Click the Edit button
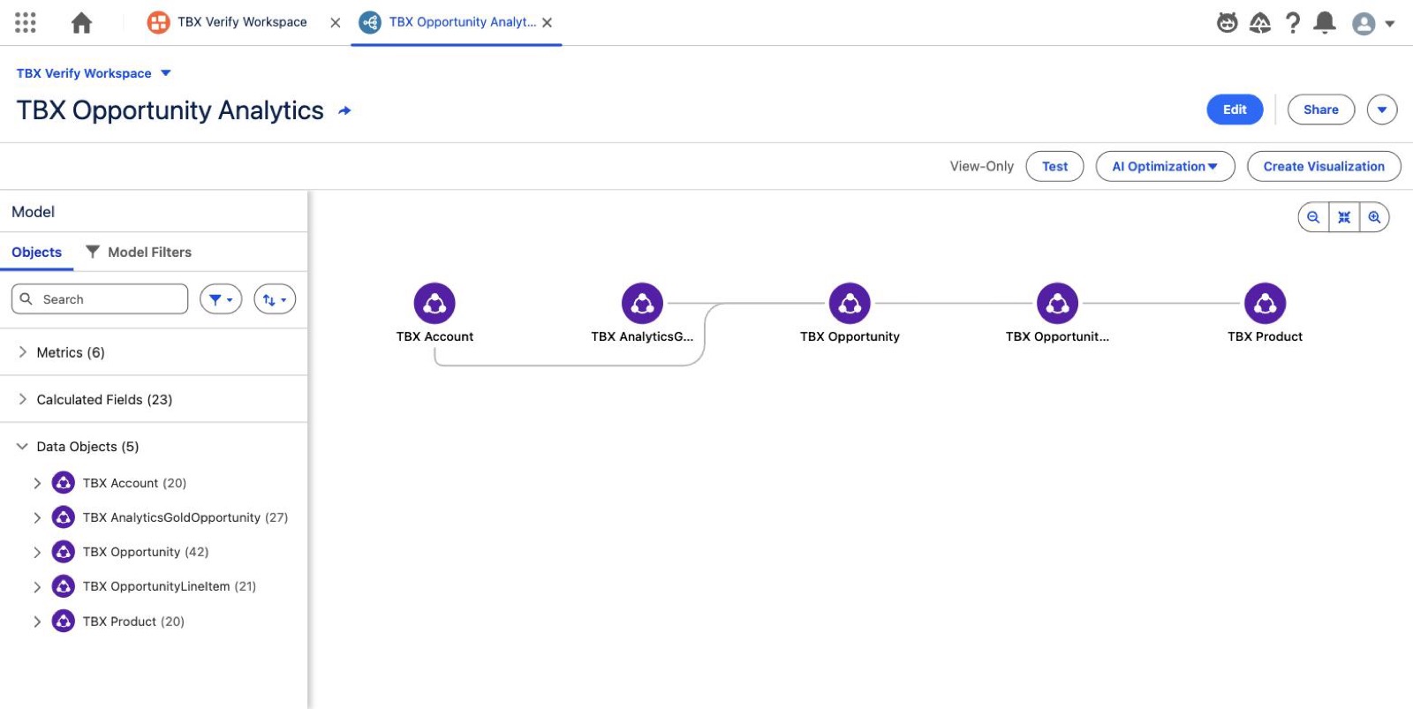Screen dimensions: 1413x709 click(1235, 109)
